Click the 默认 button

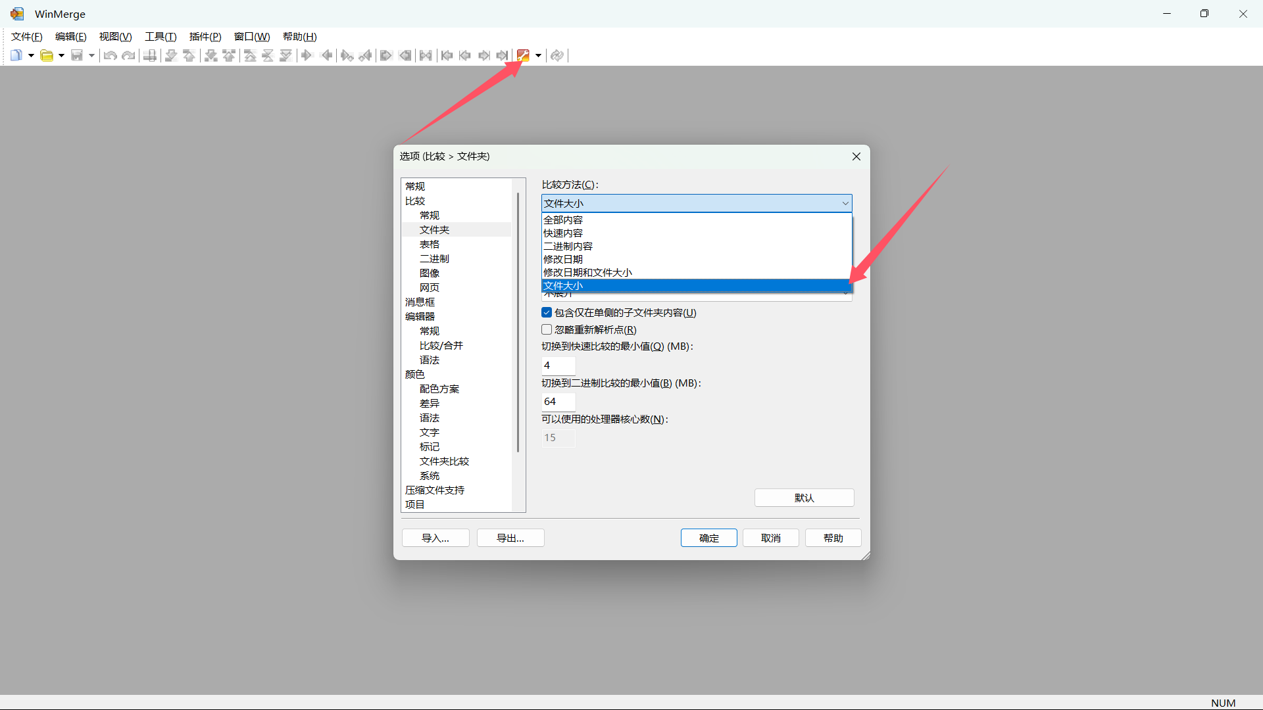(804, 498)
